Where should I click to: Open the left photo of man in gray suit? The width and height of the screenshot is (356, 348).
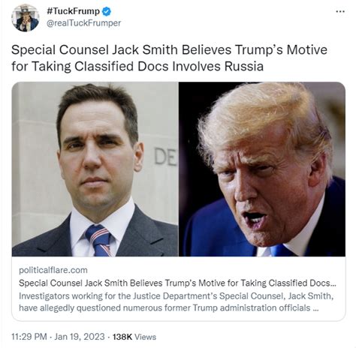coord(95,169)
